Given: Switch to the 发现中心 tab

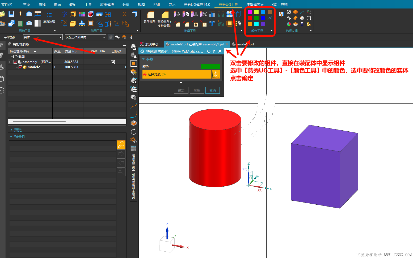Looking at the screenshot, I should pos(149,44).
